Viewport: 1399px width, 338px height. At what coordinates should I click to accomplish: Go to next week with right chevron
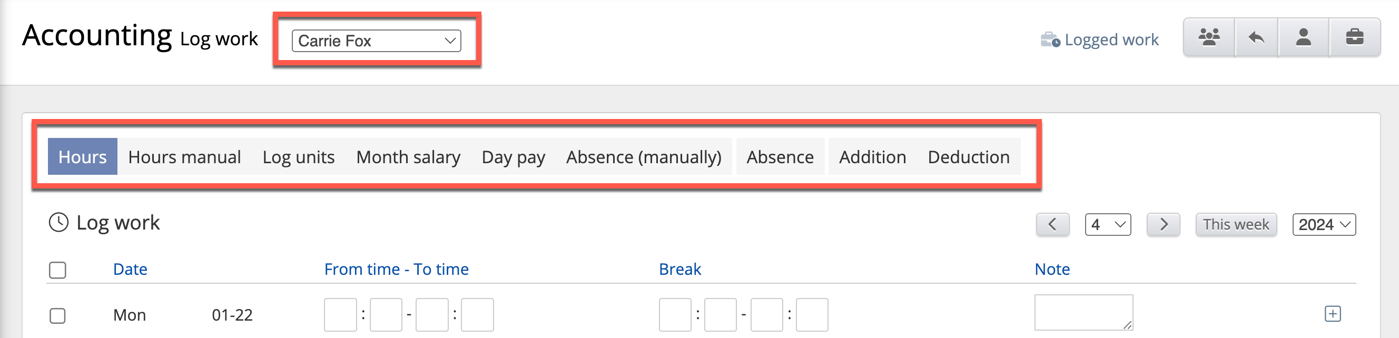coord(1162,225)
